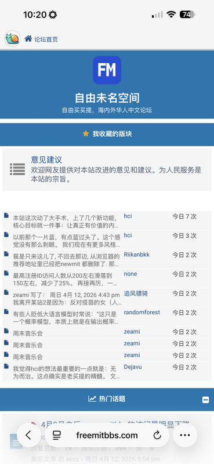The height and width of the screenshot is (464, 214).
Task: Open the Dejavu user profile
Action: (x=133, y=367)
